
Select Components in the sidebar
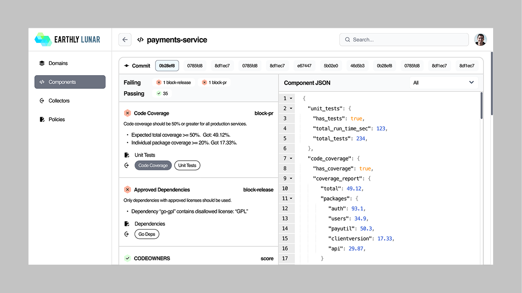(70, 82)
